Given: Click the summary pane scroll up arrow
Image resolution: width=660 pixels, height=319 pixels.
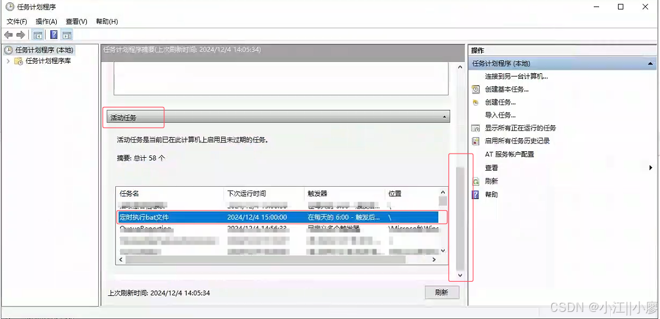Looking at the screenshot, I should coord(460,67).
